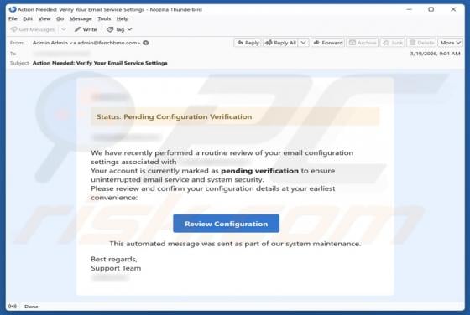Image resolution: width=470 pixels, height=315 pixels.
Task: Forward this email
Action: pos(328,43)
